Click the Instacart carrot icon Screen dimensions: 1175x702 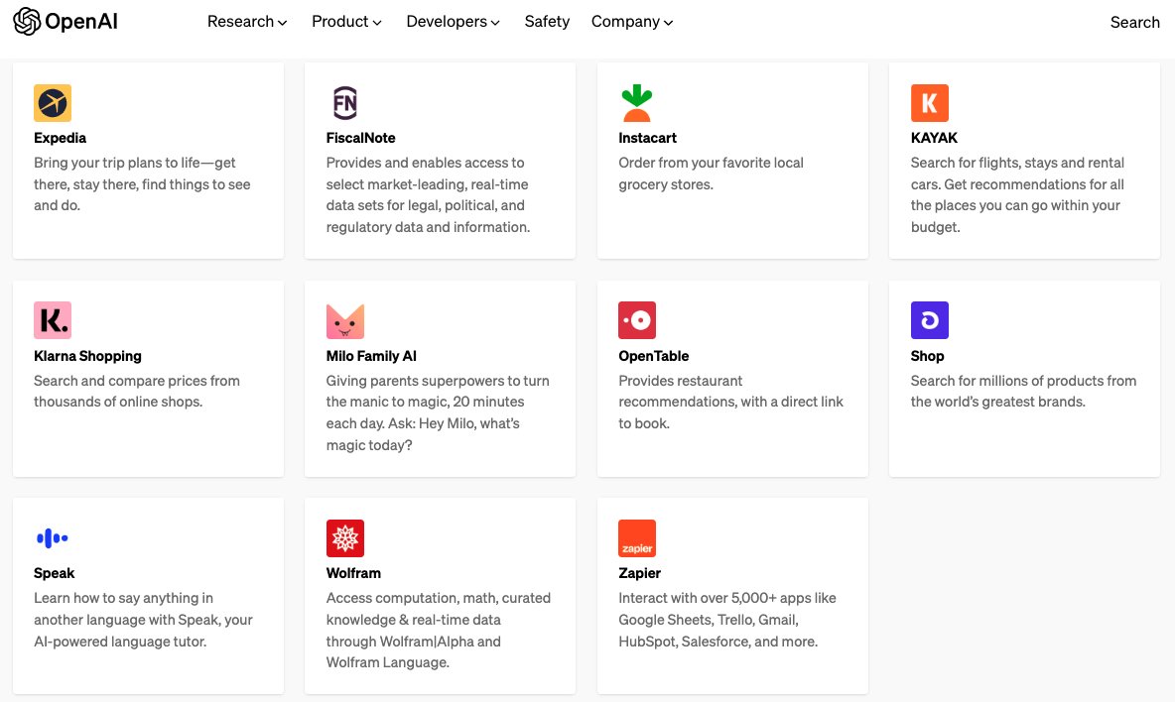tap(637, 103)
